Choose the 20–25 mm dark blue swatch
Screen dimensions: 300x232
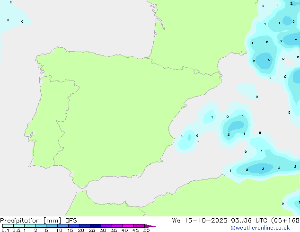[84, 226]
